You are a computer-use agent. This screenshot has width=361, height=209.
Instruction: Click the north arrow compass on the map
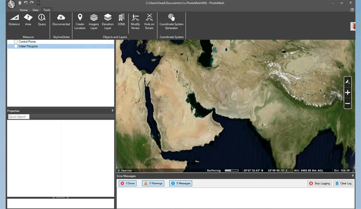tap(348, 82)
